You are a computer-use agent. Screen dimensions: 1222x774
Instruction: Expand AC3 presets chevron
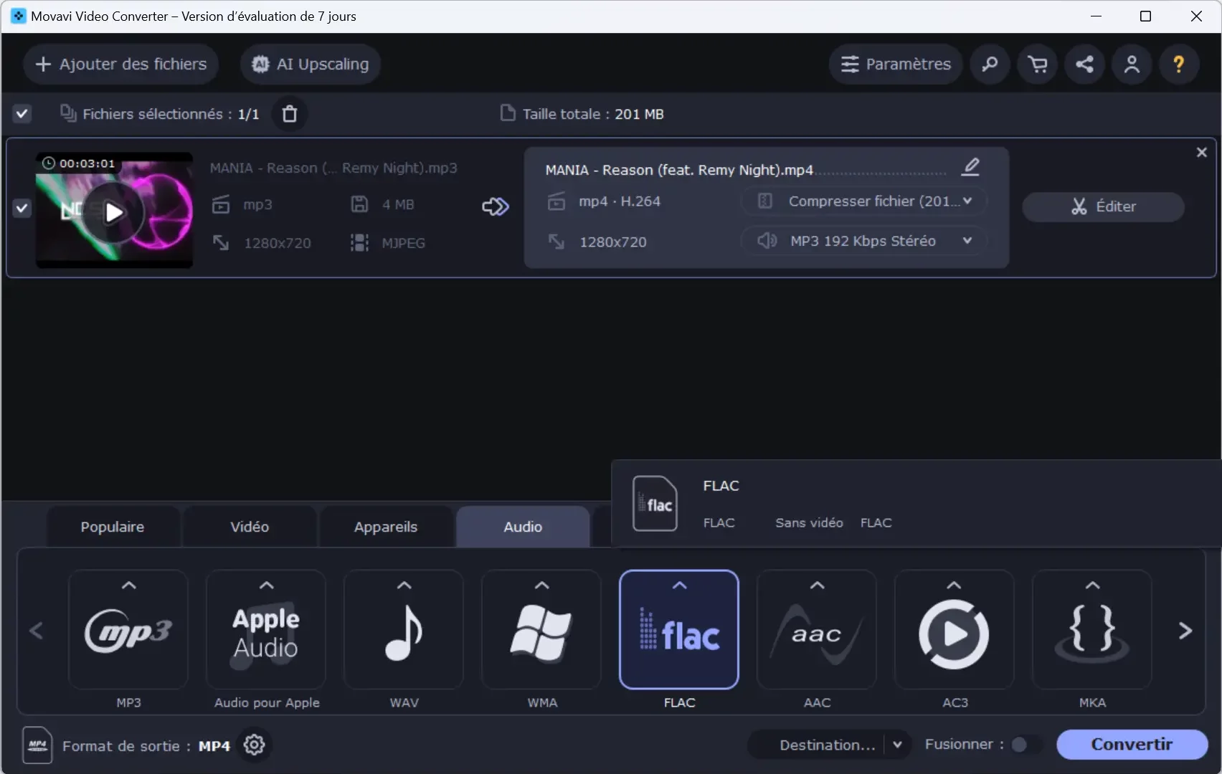click(954, 586)
